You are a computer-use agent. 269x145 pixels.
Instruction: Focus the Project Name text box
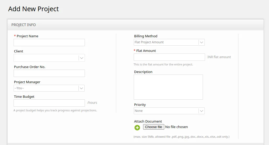pyautogui.click(x=49, y=43)
